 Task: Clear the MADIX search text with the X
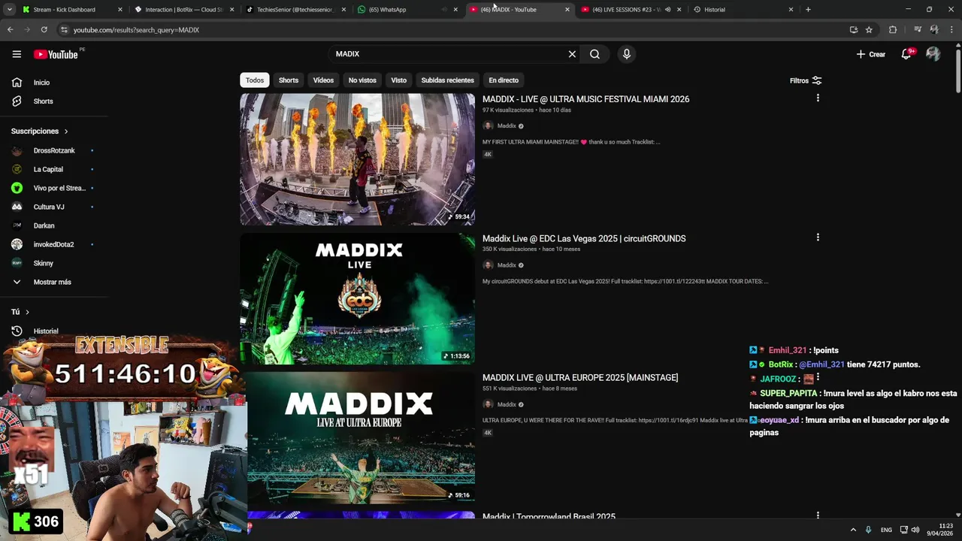click(572, 54)
